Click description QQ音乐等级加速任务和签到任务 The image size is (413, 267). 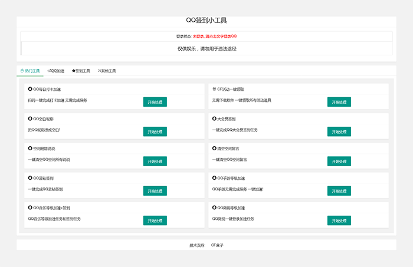(x=54, y=219)
